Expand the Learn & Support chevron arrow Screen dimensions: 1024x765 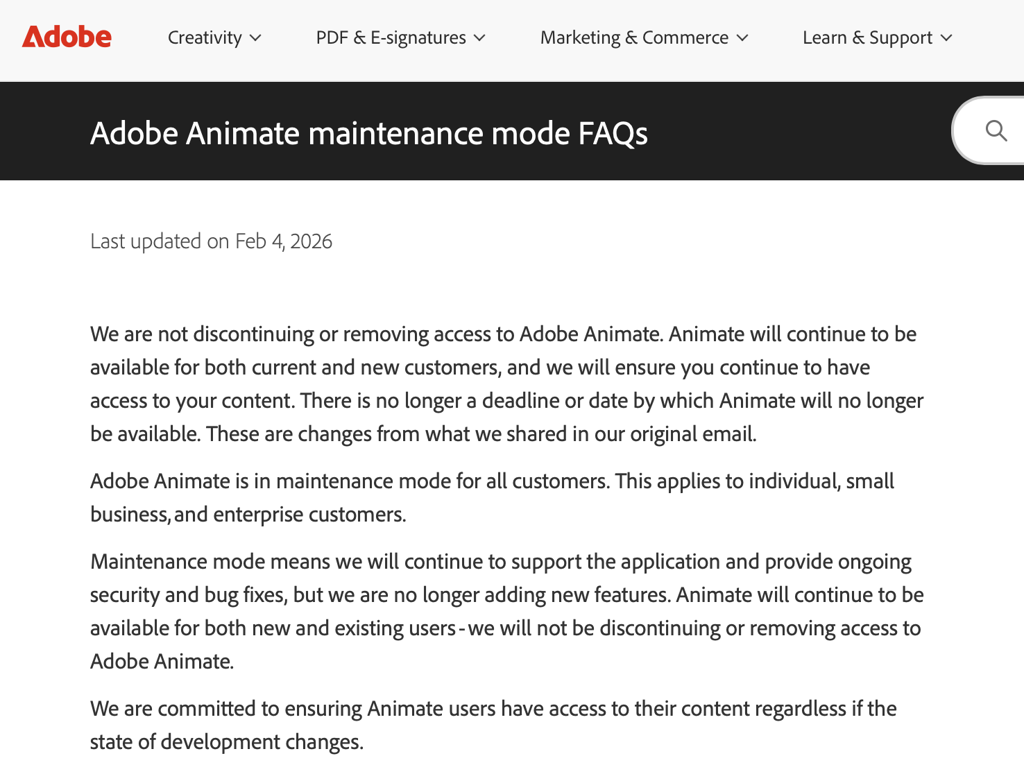pyautogui.click(x=946, y=38)
